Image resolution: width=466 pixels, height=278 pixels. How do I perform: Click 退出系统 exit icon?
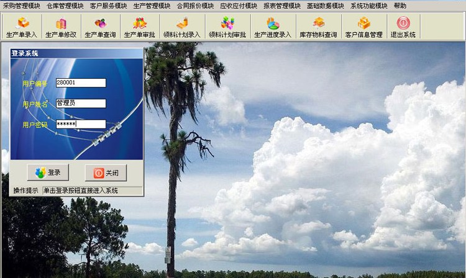(x=403, y=27)
